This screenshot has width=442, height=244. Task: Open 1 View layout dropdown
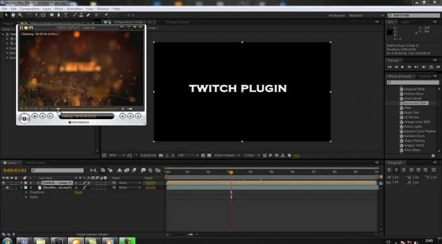coord(251,155)
